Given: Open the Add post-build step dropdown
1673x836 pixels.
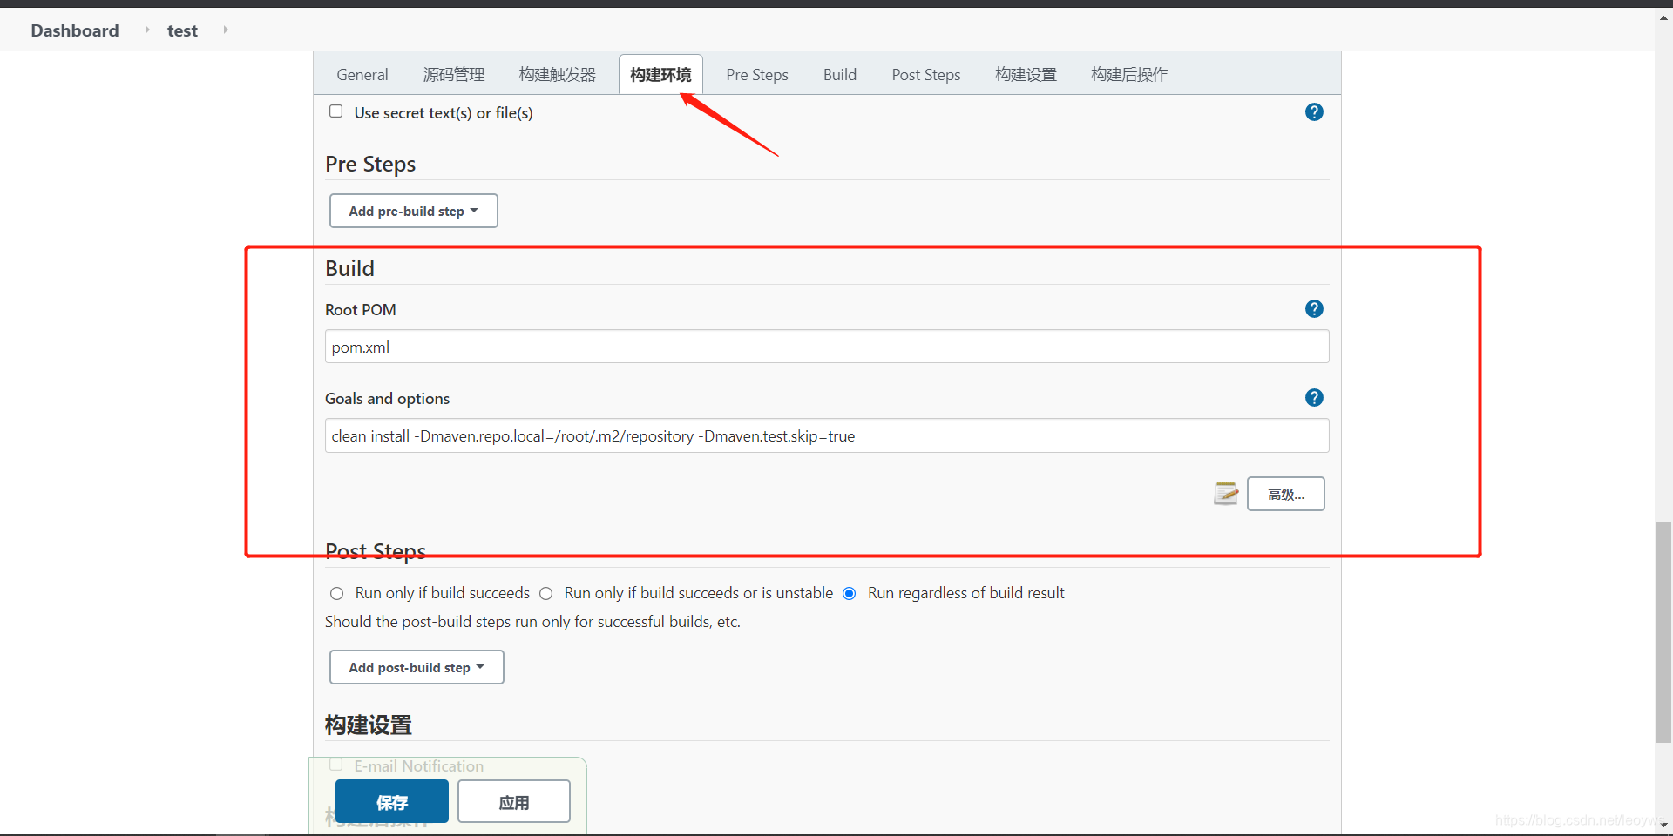Looking at the screenshot, I should click(417, 667).
